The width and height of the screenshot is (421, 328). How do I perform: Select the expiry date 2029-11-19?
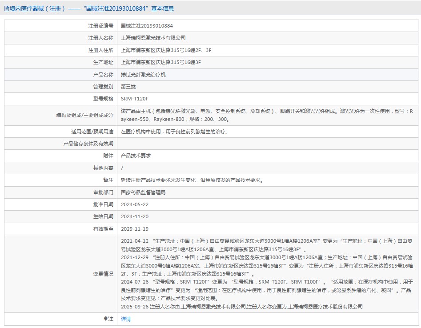tap(135, 228)
